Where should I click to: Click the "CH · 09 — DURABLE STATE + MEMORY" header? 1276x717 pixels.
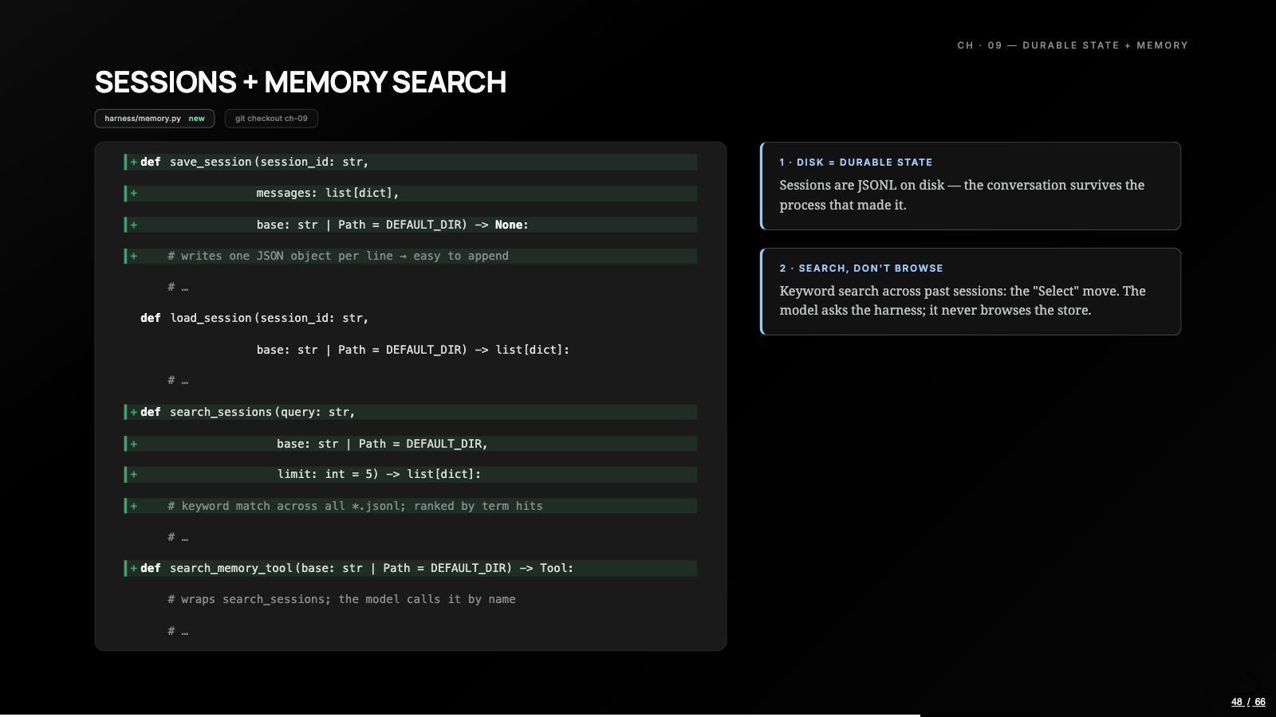(x=1073, y=45)
